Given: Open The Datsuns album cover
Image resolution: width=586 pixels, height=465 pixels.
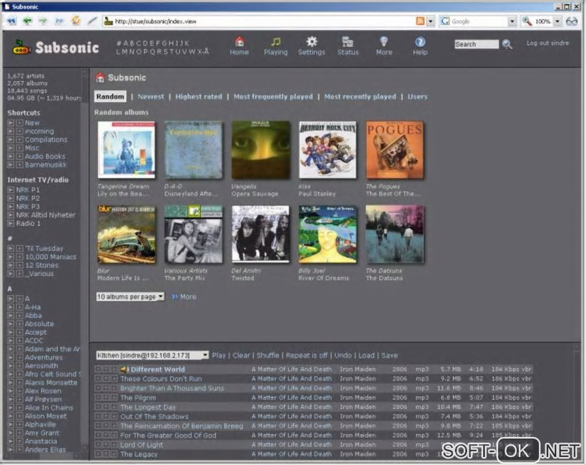Looking at the screenshot, I should pos(395,234).
